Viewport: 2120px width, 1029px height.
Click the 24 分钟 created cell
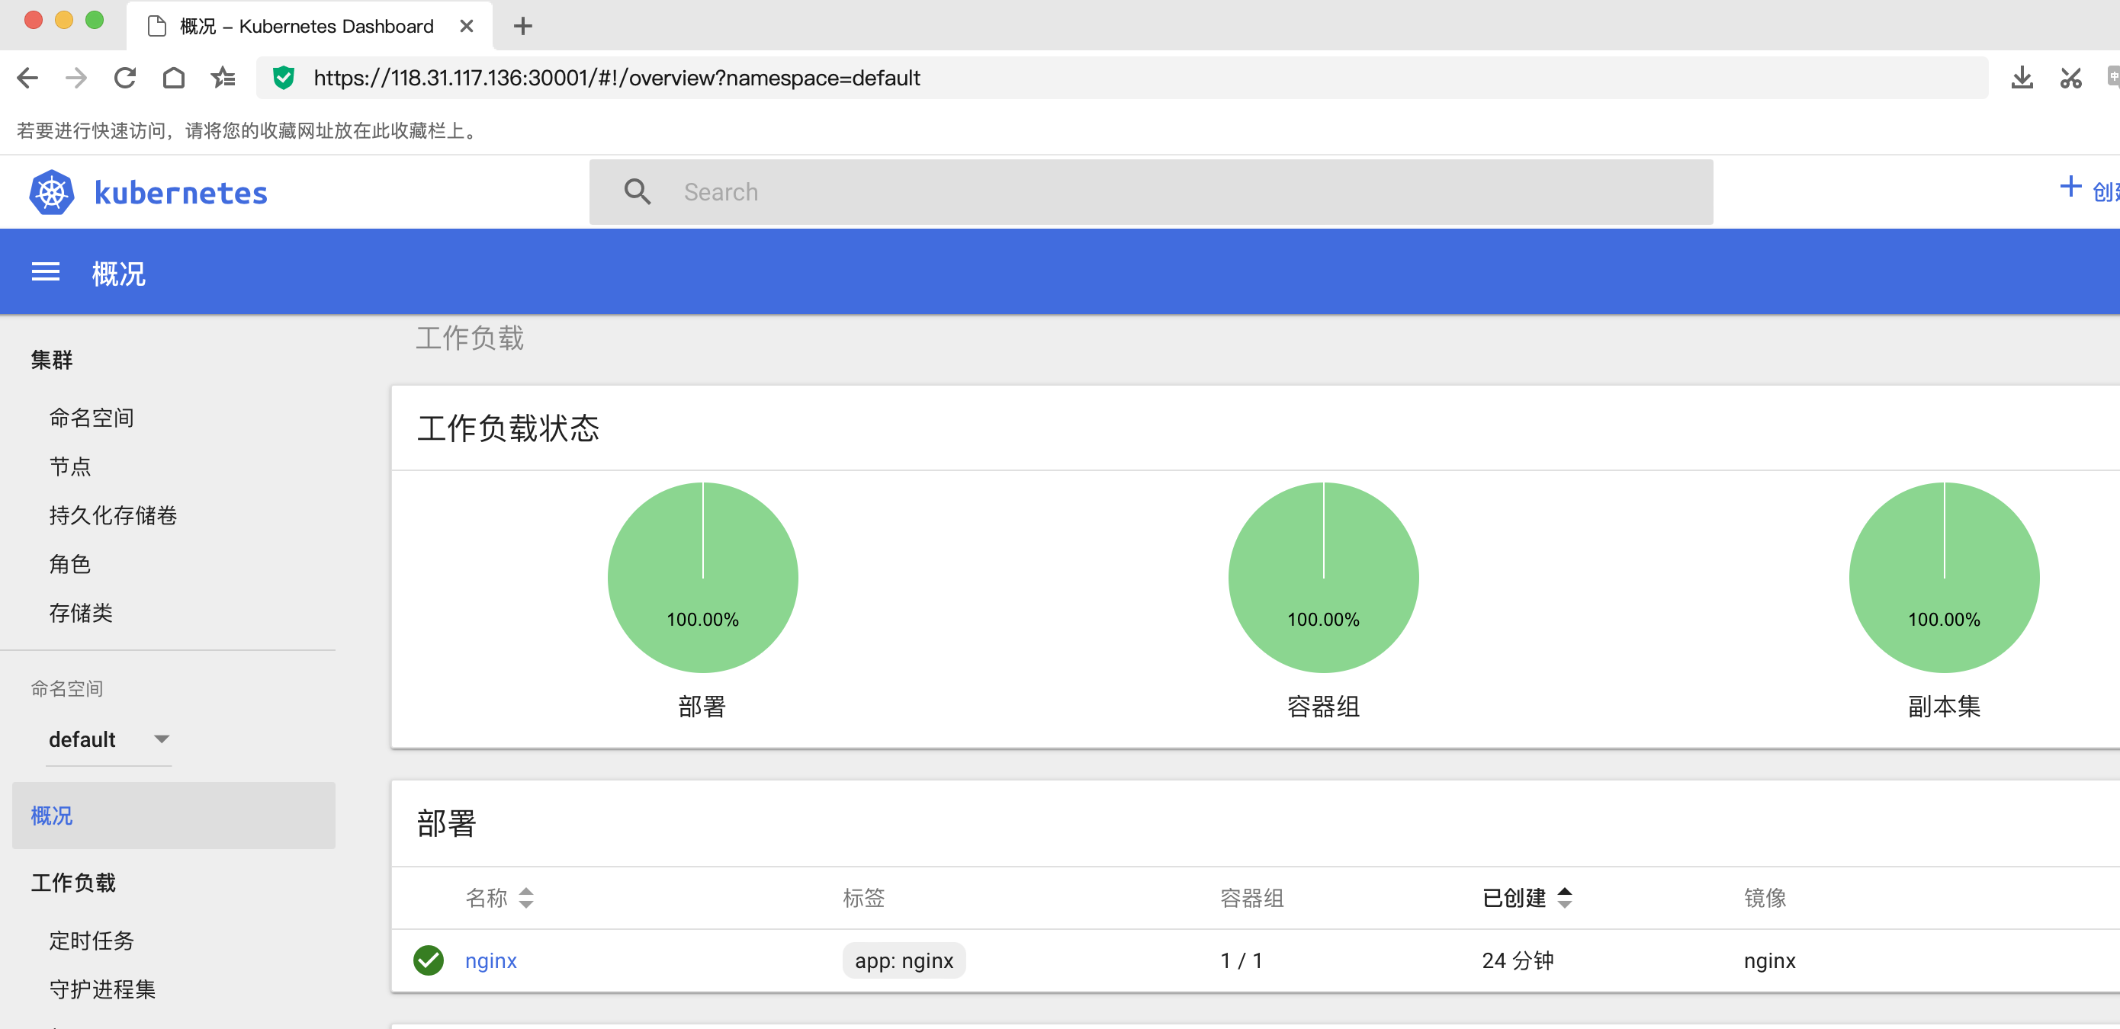tap(1518, 960)
